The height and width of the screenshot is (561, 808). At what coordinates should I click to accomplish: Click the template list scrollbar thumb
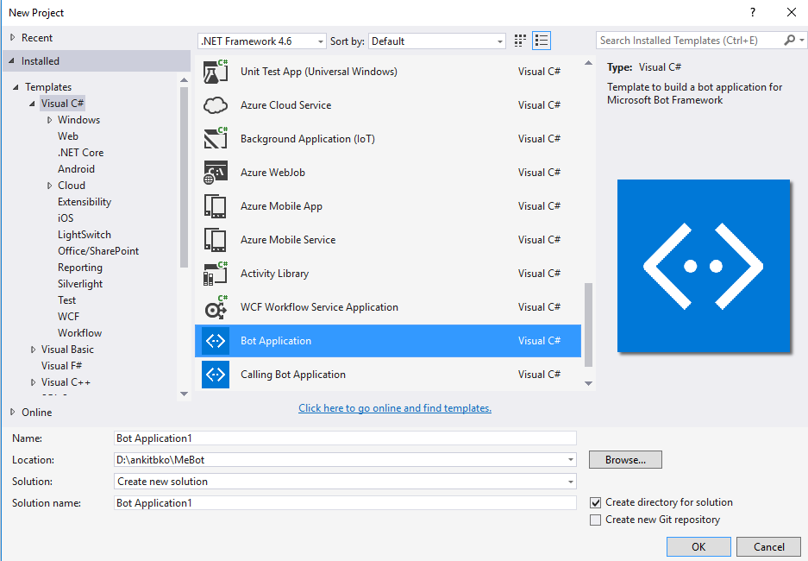[588, 325]
